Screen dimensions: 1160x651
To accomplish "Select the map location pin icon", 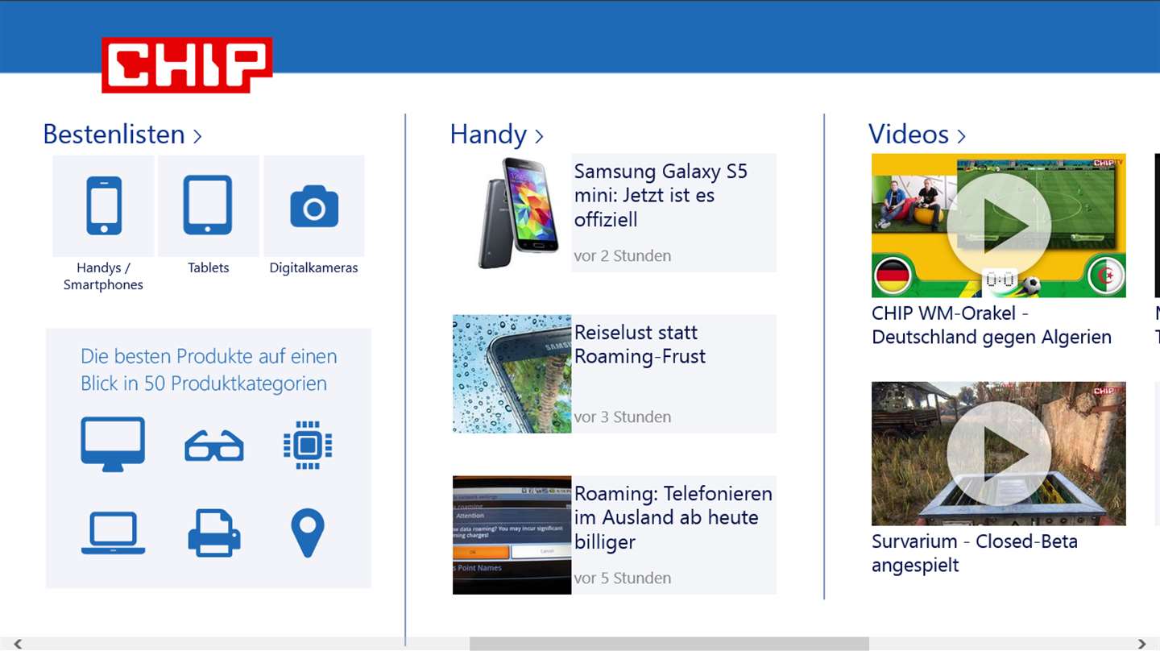I will 308,533.
